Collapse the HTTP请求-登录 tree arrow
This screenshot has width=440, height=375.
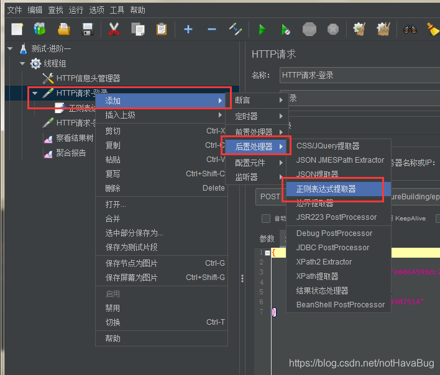click(35, 93)
